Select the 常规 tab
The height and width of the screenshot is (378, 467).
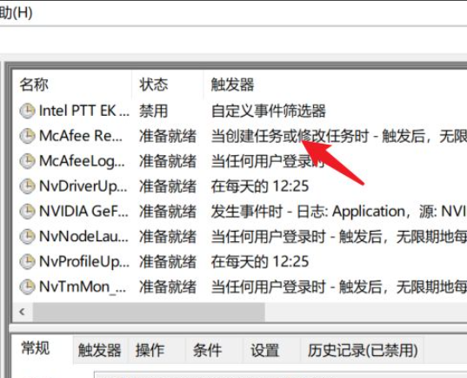click(36, 348)
